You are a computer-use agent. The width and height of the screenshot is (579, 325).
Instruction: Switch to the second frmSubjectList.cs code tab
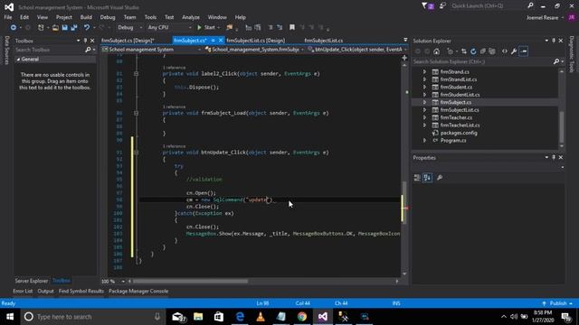(324, 41)
